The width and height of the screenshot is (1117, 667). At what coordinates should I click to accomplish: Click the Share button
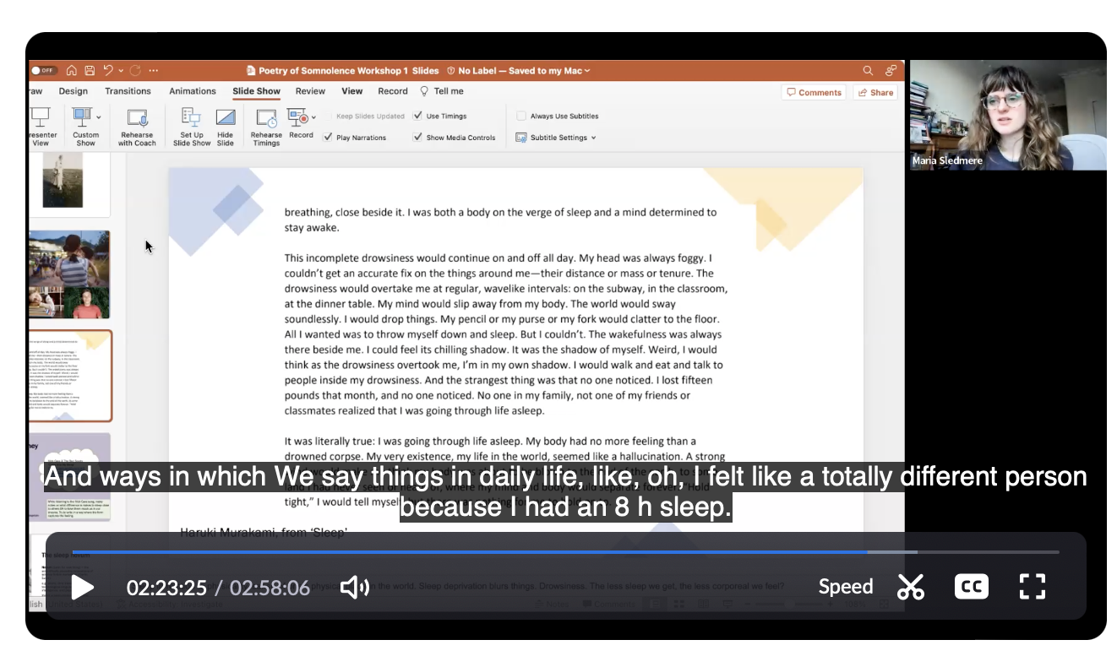875,93
